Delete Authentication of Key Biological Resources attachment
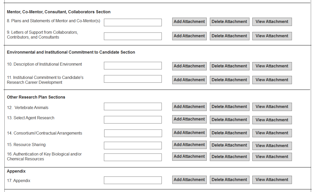316x192 pixels. (x=230, y=157)
